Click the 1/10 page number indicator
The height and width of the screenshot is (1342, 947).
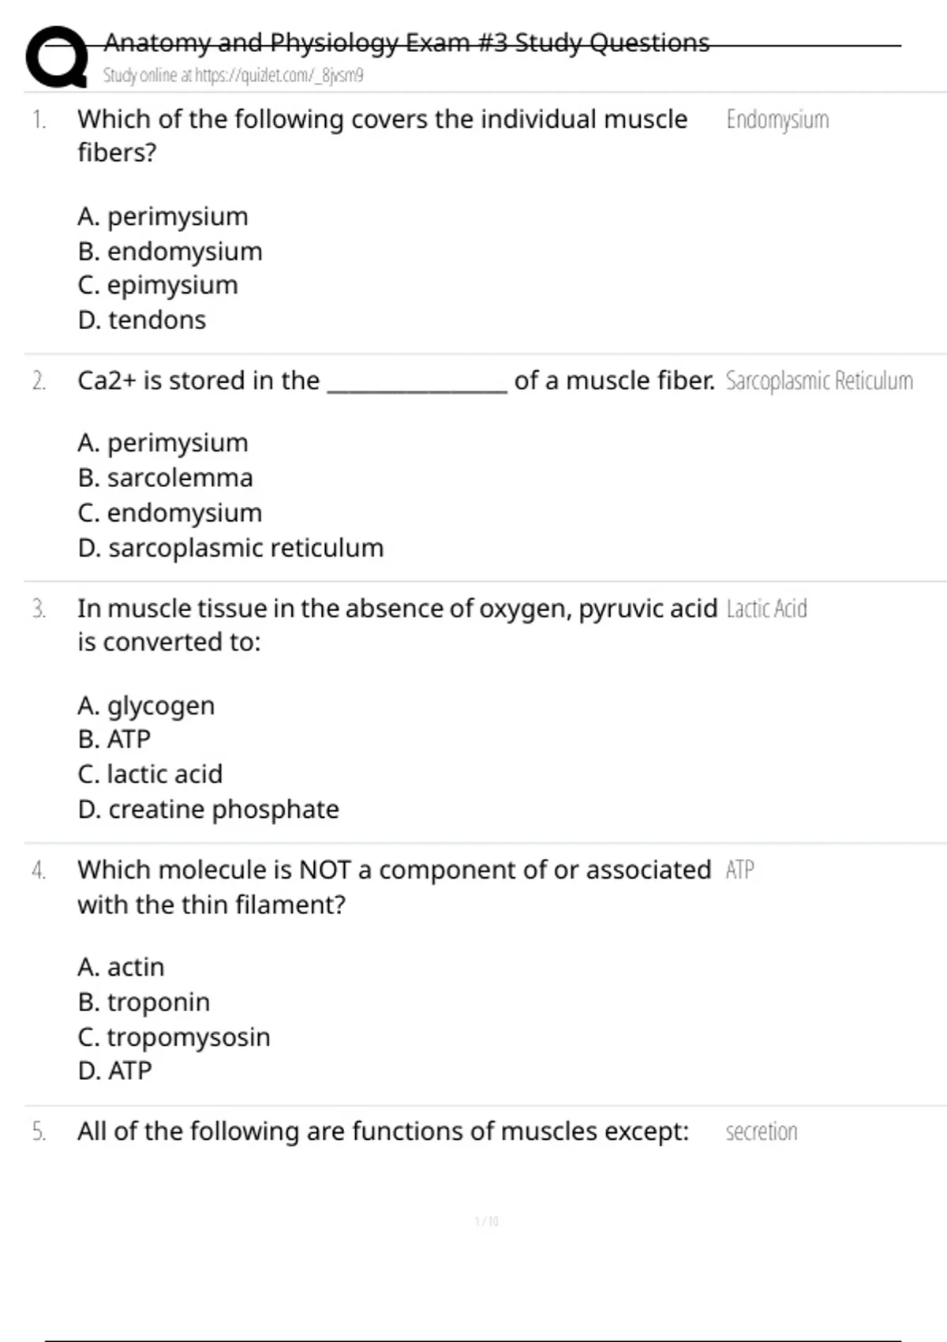pos(486,1221)
